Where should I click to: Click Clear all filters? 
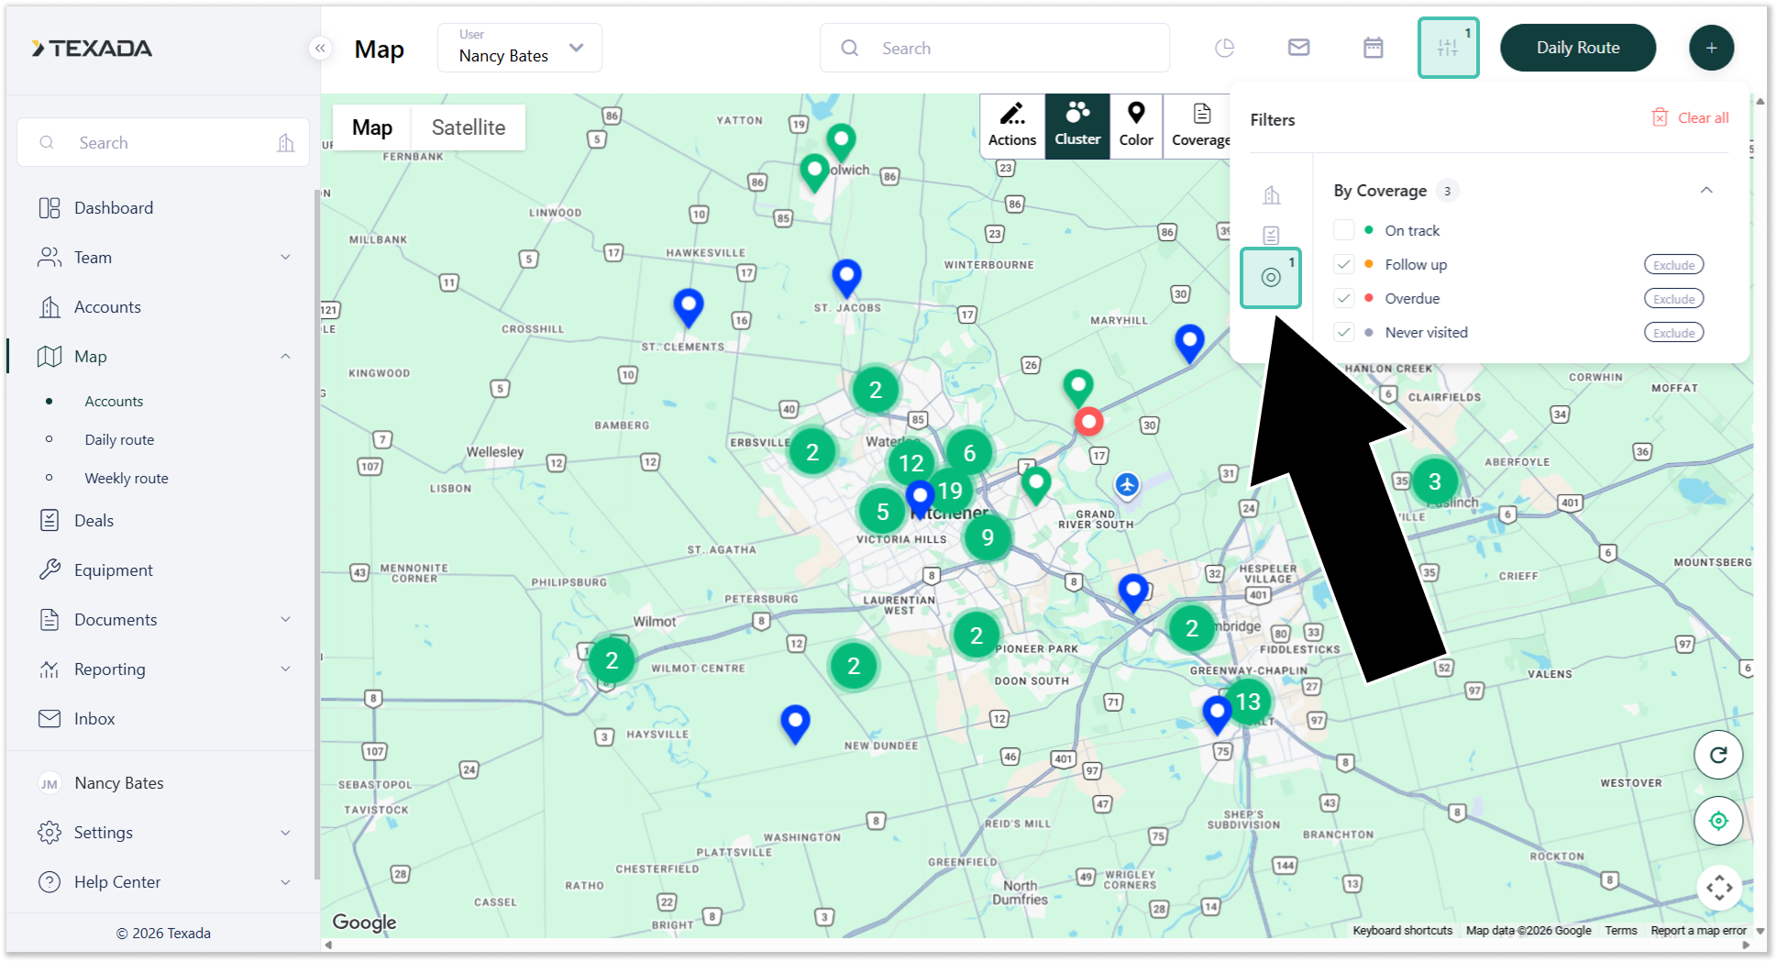[1691, 118]
